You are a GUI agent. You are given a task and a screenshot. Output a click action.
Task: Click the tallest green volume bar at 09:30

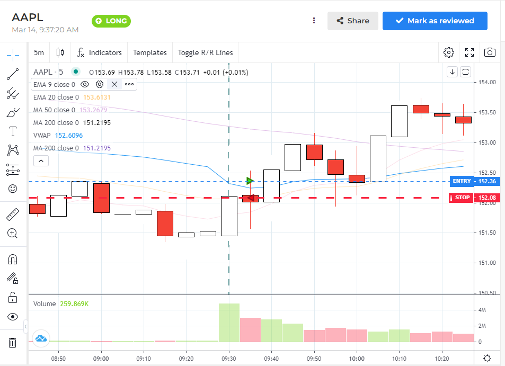tap(229, 323)
